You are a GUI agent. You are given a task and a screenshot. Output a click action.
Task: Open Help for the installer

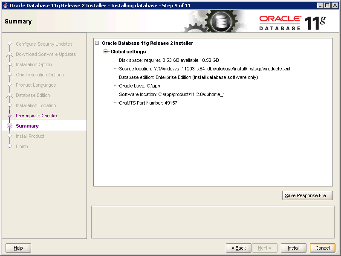(18, 248)
